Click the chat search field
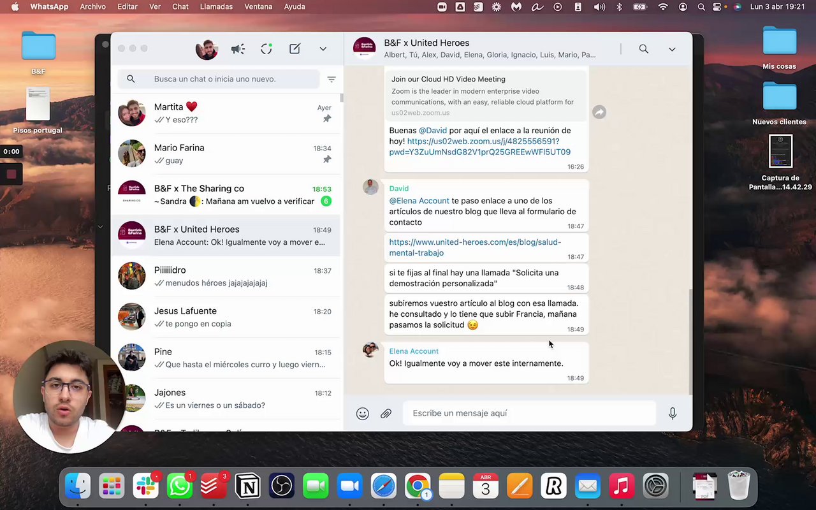Viewport: 816px width, 510px height. pos(219,79)
